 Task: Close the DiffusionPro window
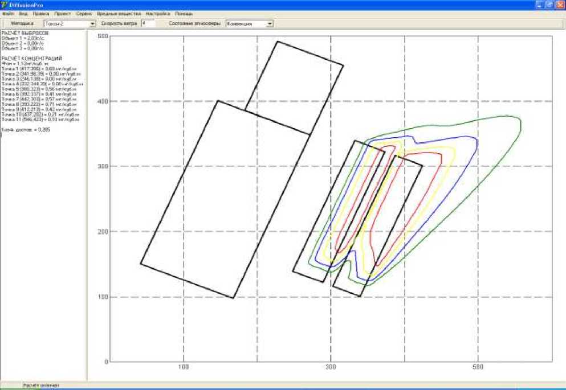[560, 4]
